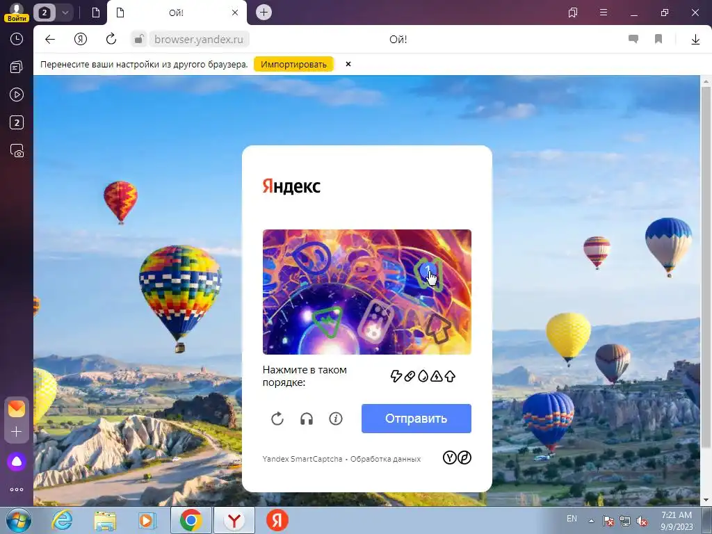Open the history clock sidebar icon
This screenshot has width=712, height=534.
[x=17, y=39]
